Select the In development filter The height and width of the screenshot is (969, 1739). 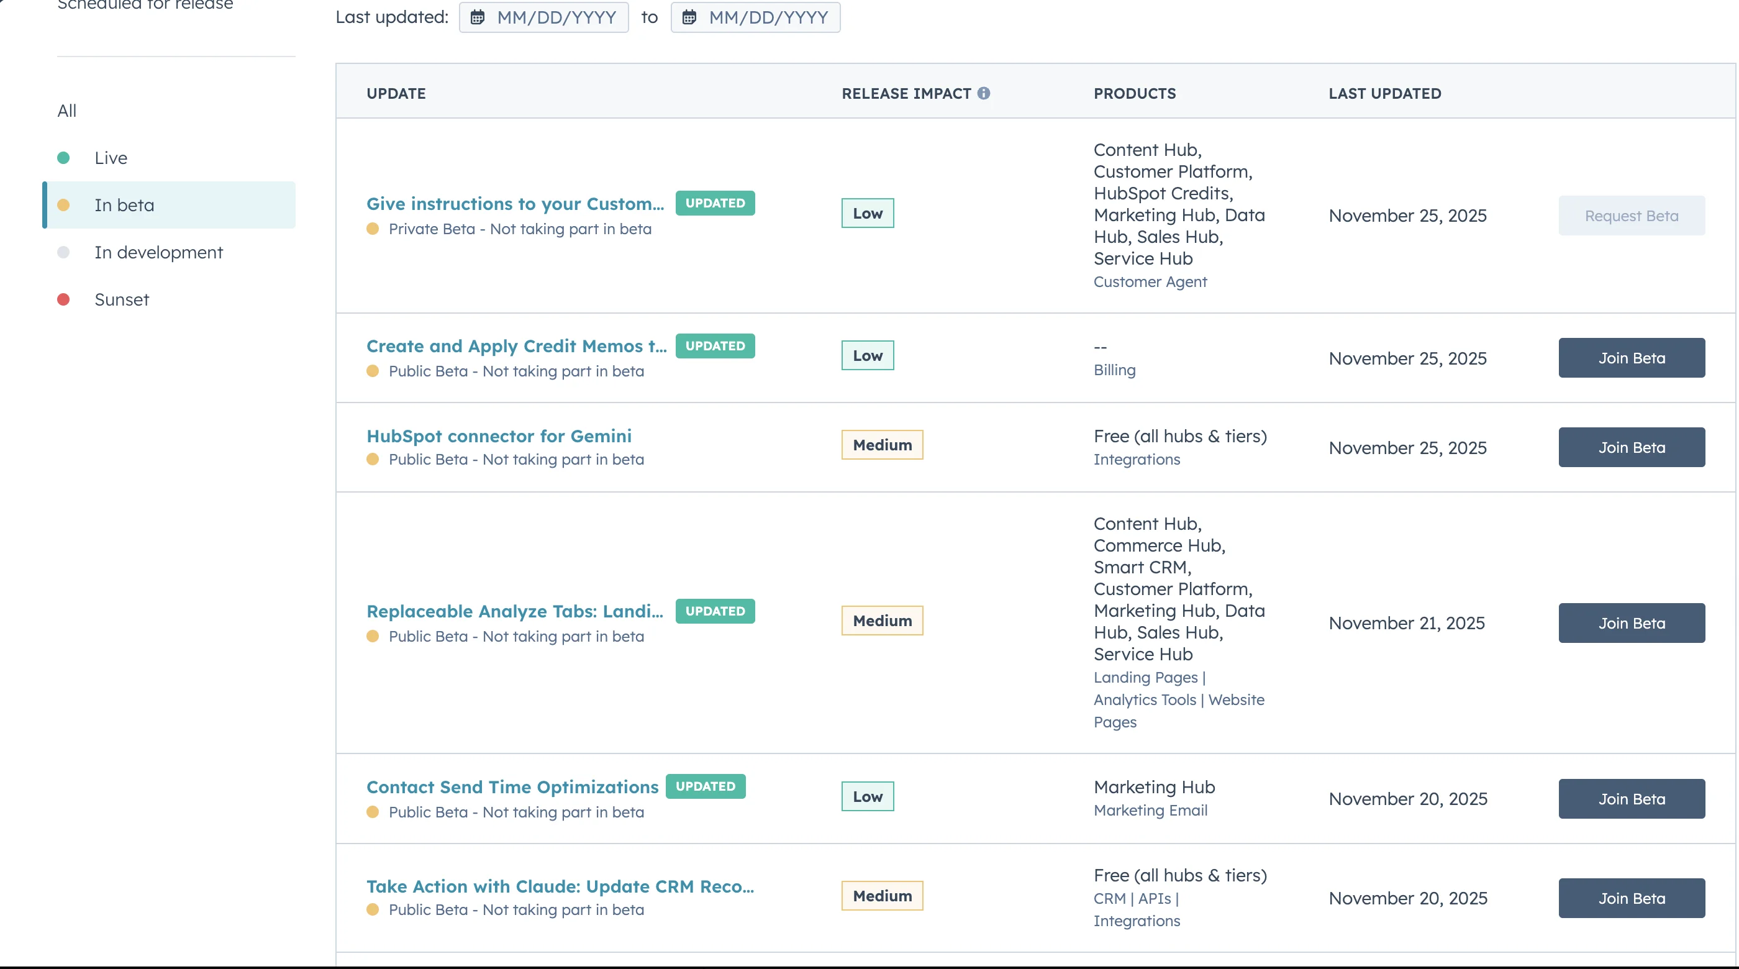click(x=158, y=252)
